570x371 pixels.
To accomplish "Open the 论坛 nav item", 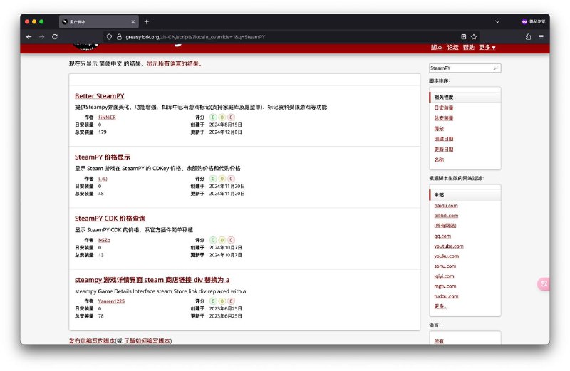I will (x=452, y=48).
